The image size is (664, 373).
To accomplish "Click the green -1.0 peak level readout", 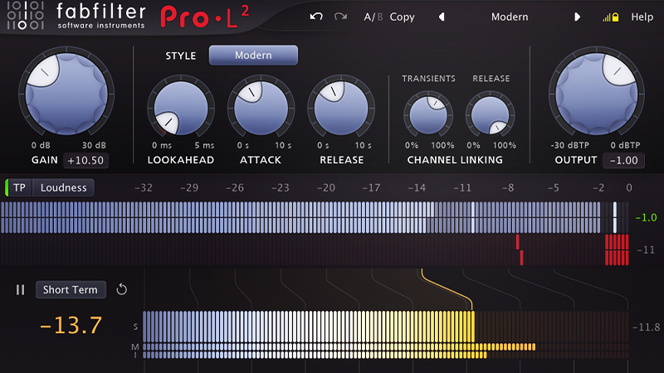I will (646, 218).
